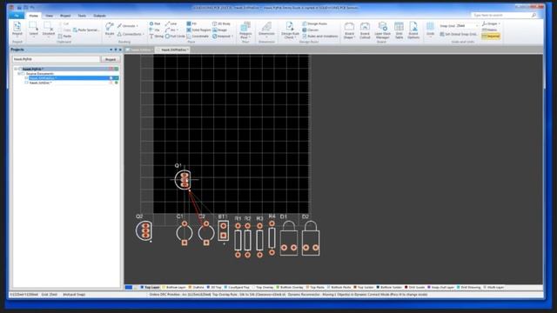557x313 pixels.
Task: Switch to the PcbDoc document tab
Action: [x=173, y=50]
